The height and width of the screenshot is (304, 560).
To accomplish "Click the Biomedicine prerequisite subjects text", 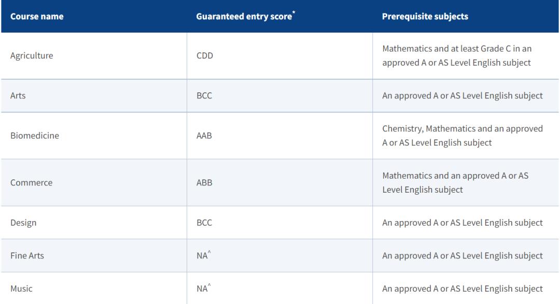I will click(462, 136).
